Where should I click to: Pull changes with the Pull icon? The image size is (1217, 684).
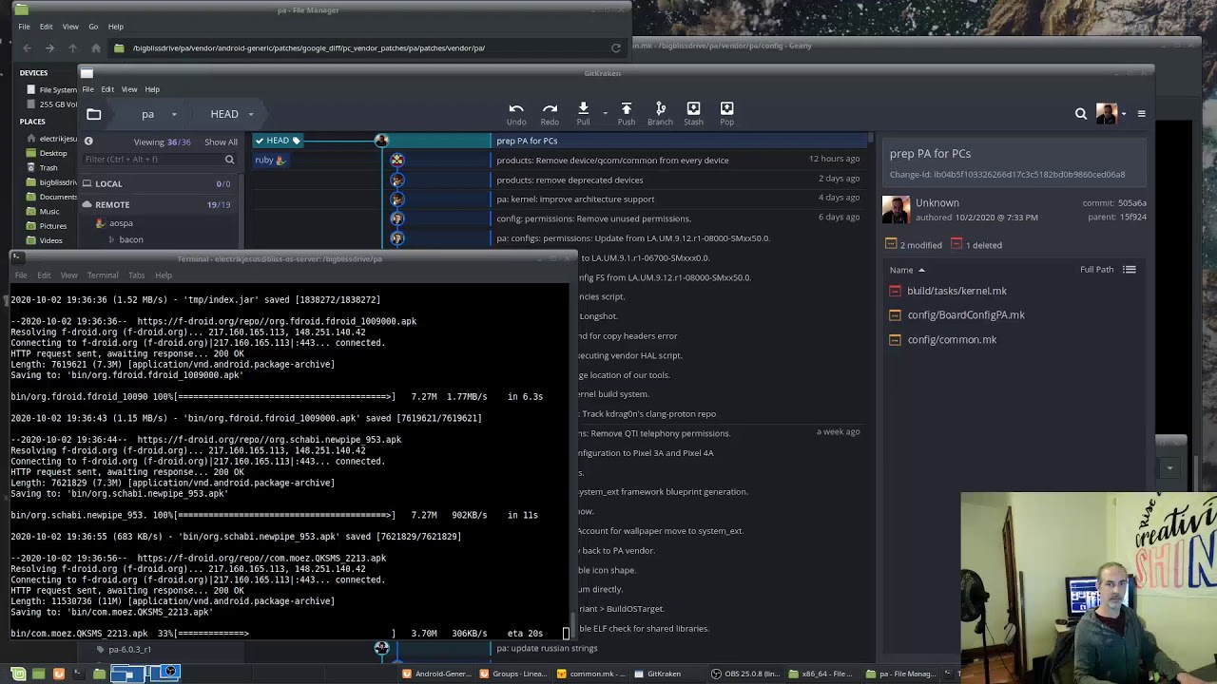tap(583, 109)
